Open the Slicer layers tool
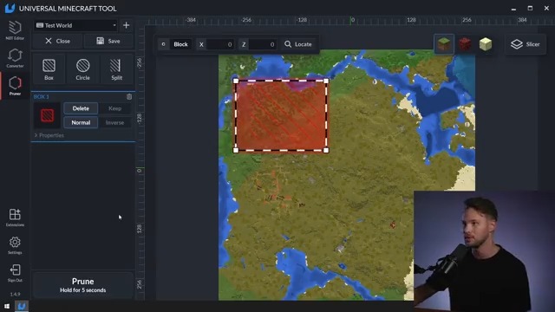Viewport: 555px width, 312px height. pyautogui.click(x=526, y=44)
